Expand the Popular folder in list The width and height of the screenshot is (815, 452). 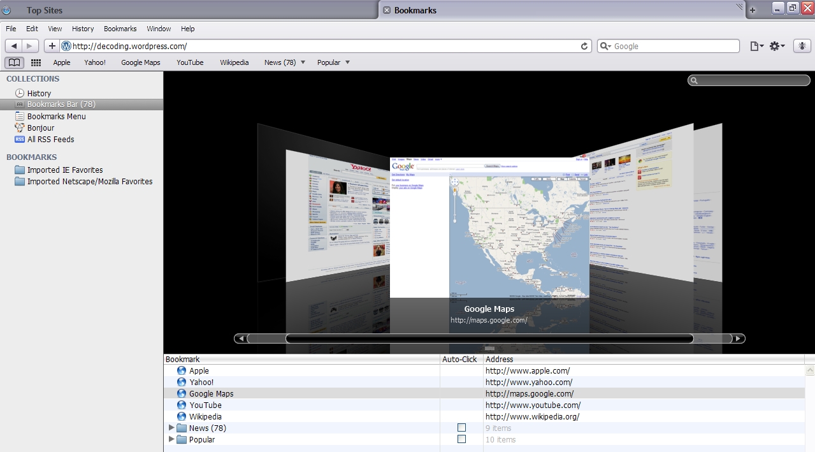(x=171, y=439)
